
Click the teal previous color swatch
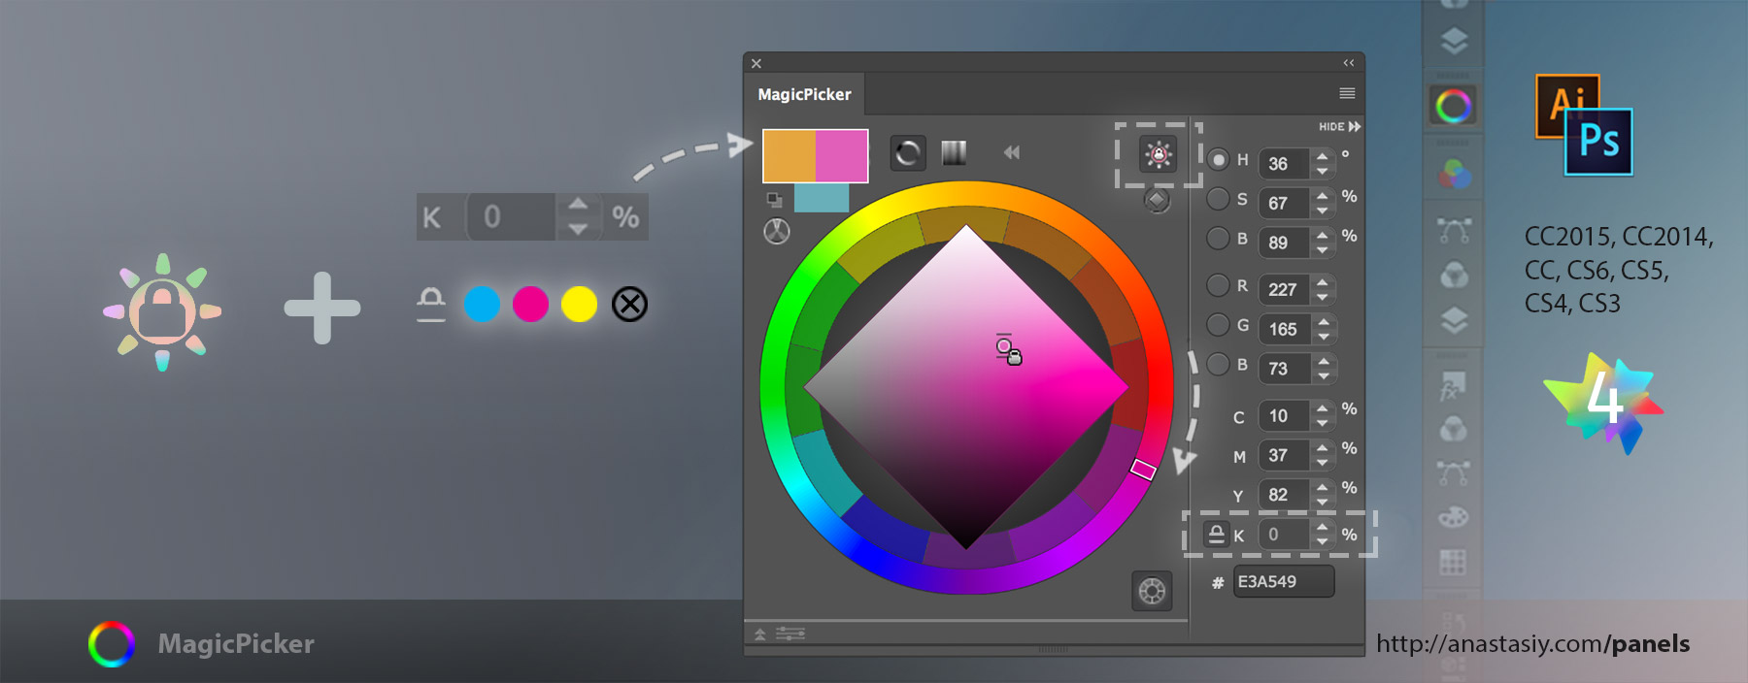point(822,198)
